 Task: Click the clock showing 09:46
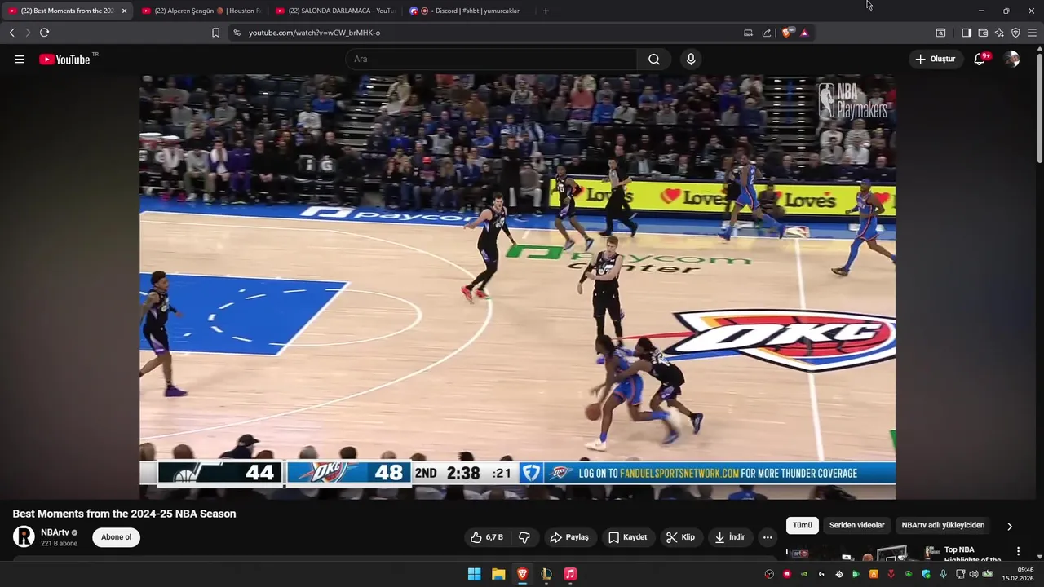pos(1025,570)
